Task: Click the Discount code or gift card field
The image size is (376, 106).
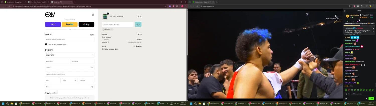Action: point(118,24)
